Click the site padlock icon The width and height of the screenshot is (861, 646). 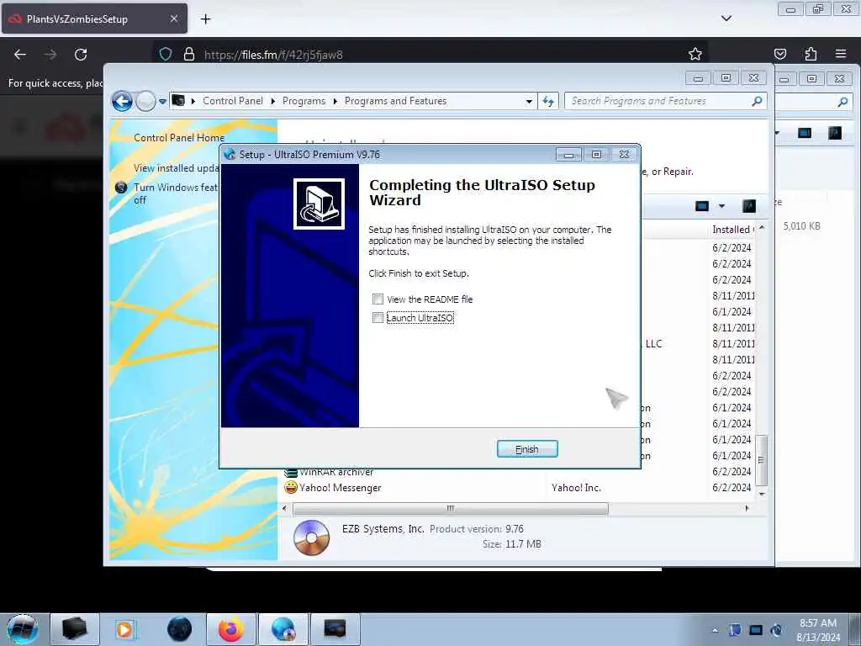click(189, 55)
